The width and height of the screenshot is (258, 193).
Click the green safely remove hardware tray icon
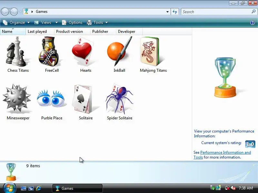[213, 188]
